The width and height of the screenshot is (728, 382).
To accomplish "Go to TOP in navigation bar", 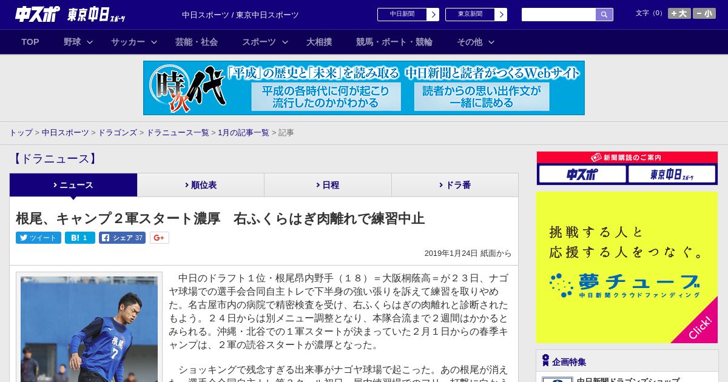I will (30, 42).
